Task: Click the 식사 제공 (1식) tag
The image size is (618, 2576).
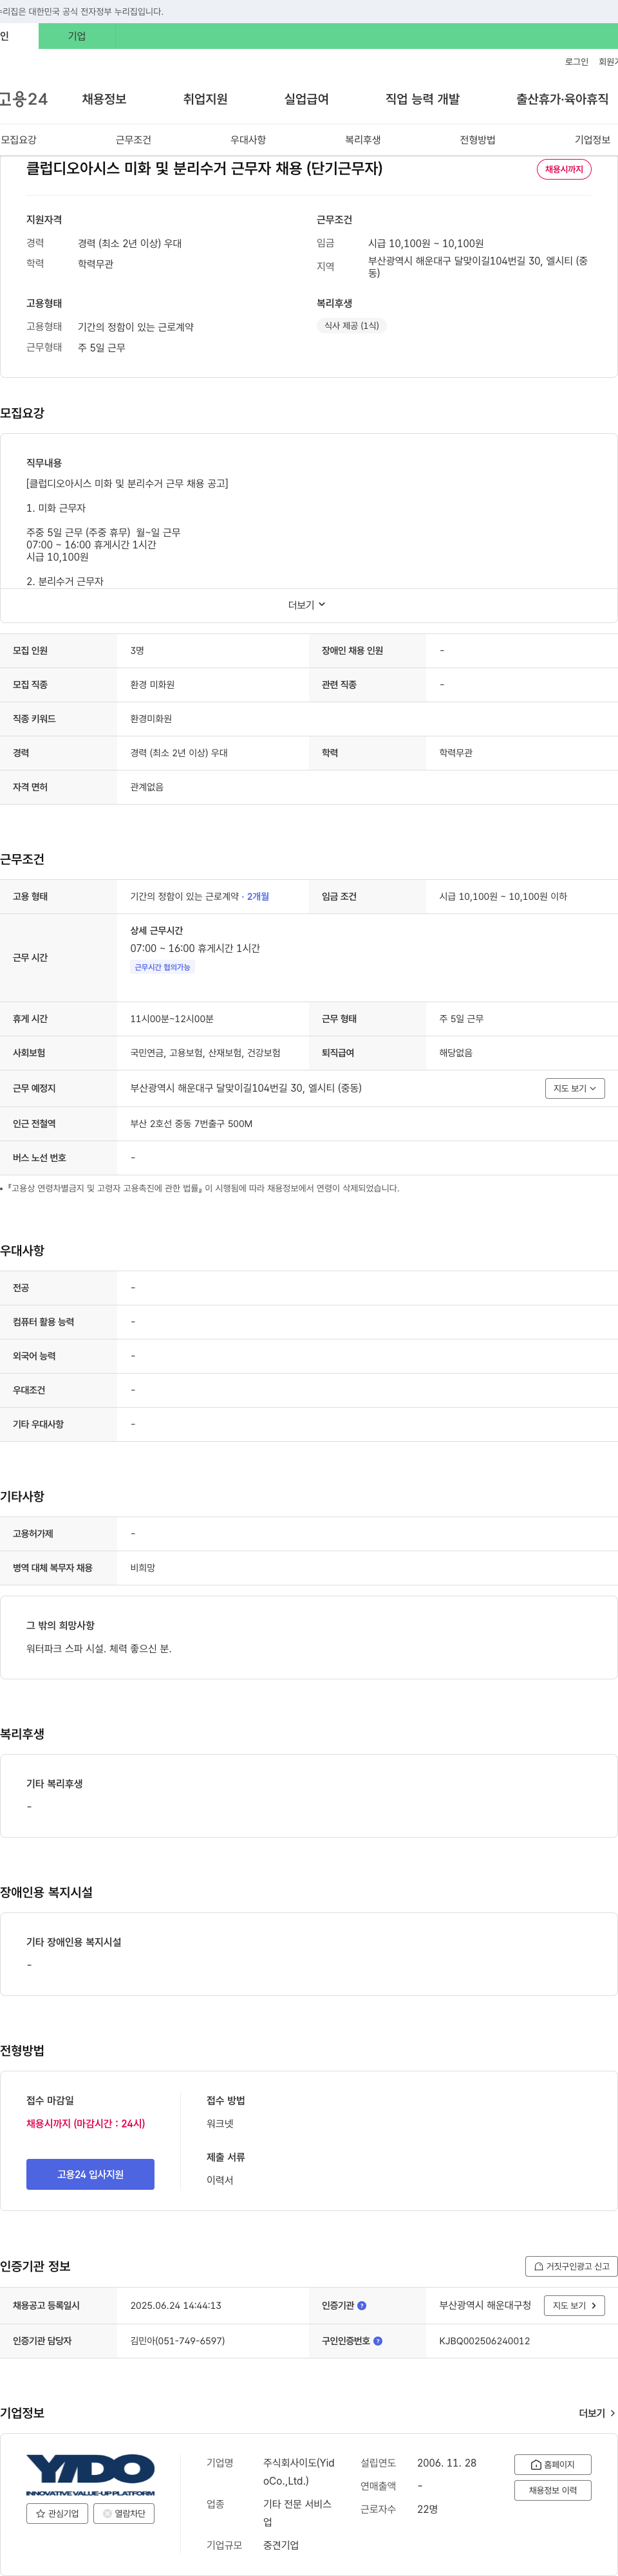Action: (x=351, y=326)
